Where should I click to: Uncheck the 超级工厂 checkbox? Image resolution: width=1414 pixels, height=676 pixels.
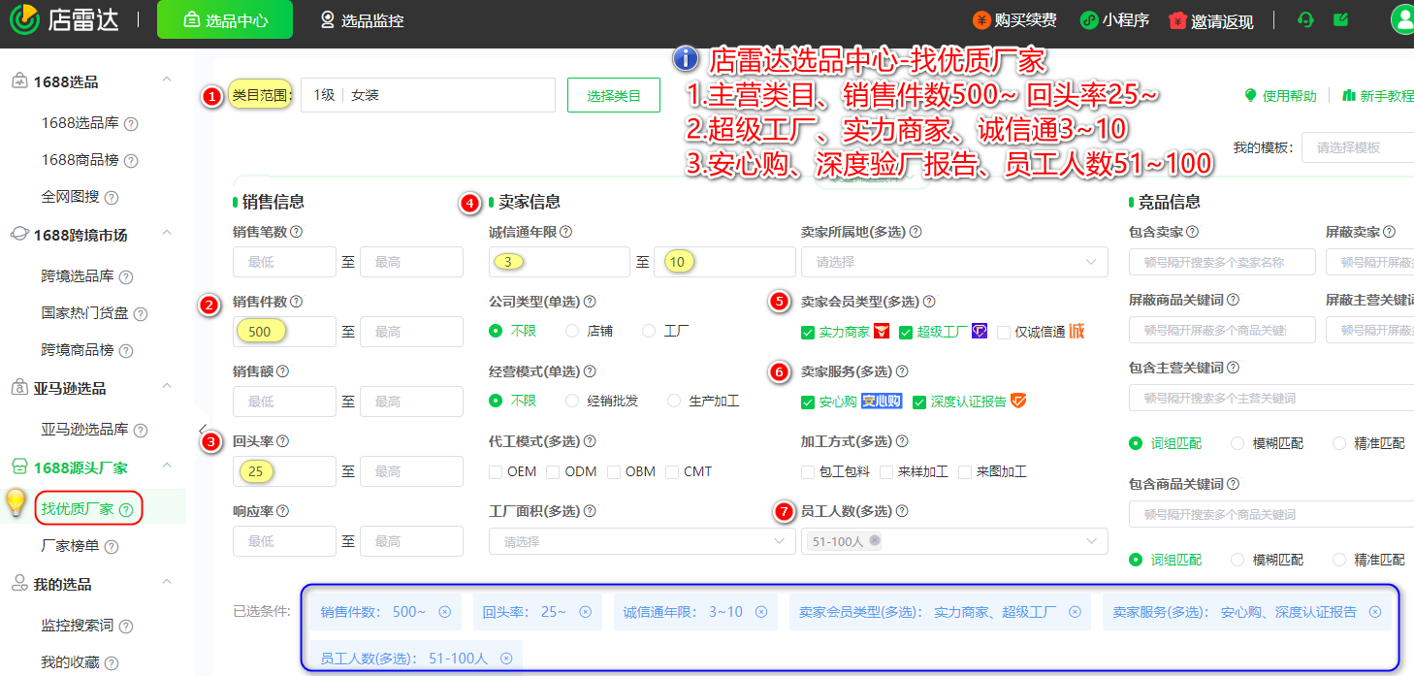click(x=906, y=333)
